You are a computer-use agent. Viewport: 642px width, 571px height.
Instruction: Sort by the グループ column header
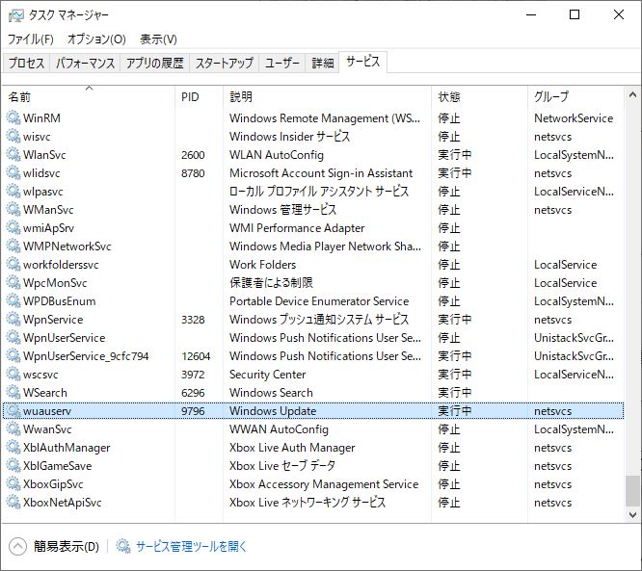pos(576,97)
